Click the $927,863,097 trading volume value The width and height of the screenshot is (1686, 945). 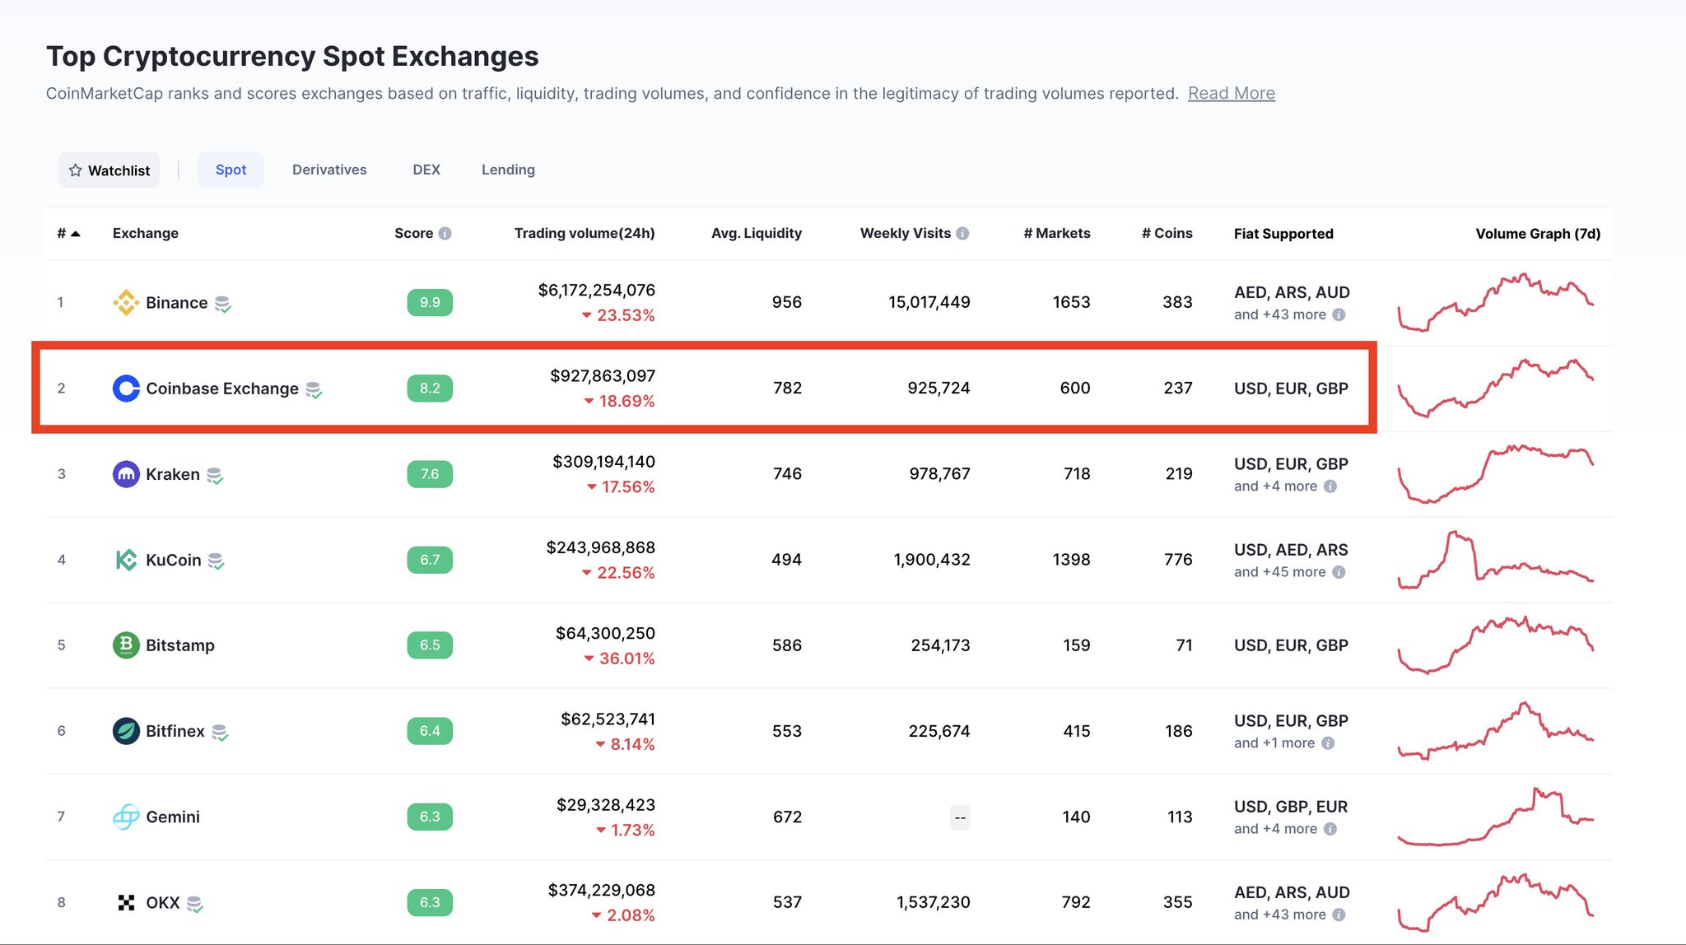[603, 375]
